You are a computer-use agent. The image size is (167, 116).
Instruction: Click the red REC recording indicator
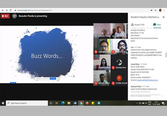5,16
